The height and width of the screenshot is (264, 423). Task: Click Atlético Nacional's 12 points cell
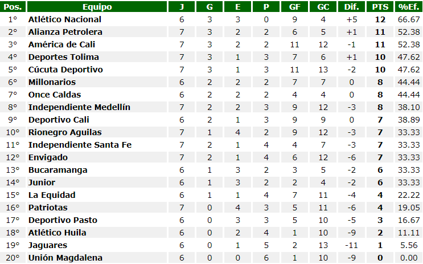tap(380, 19)
